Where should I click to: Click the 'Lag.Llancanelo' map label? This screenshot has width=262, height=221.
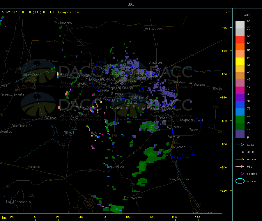click(x=18, y=202)
